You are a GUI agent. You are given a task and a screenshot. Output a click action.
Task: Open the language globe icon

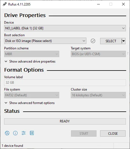tap(7, 133)
